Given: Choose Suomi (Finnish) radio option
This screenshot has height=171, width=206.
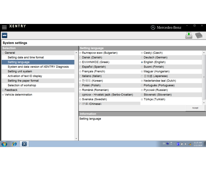Looking at the screenshot, I should point(142,67).
